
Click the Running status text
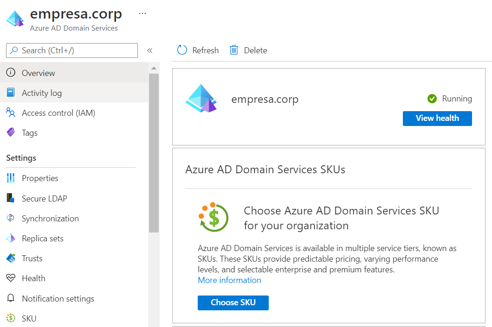coord(457,99)
